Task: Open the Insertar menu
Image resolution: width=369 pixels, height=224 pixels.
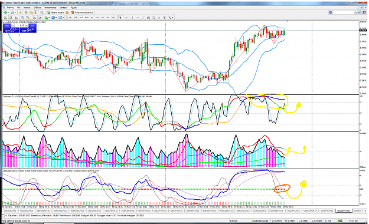Action: (27, 8)
